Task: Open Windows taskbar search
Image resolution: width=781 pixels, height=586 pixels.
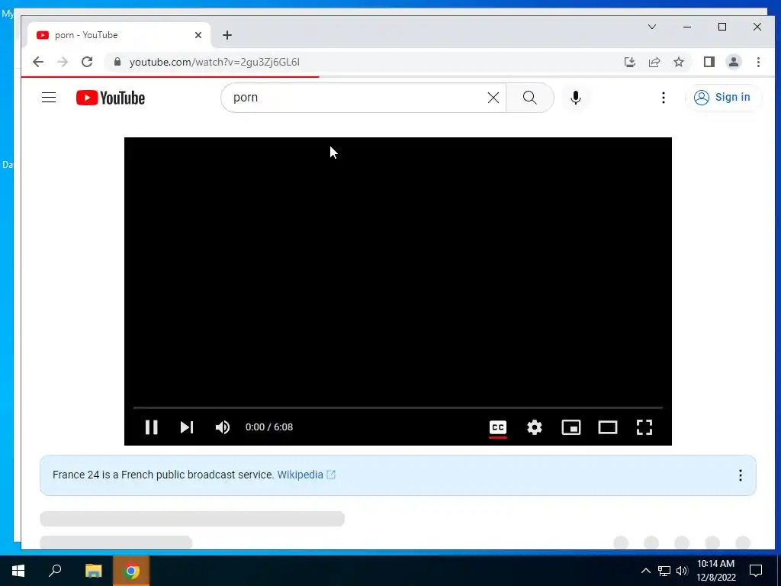Action: pyautogui.click(x=55, y=571)
